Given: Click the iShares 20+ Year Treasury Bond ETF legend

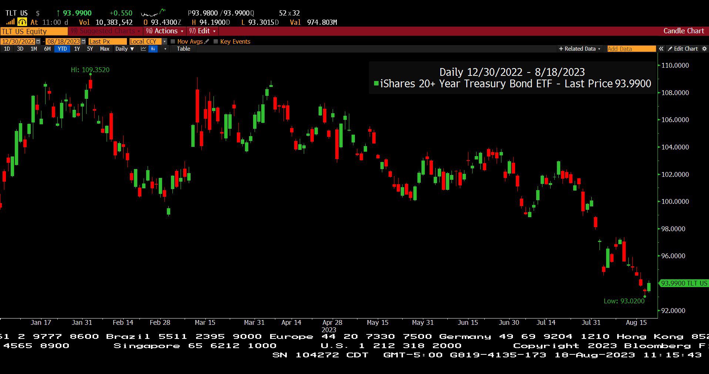Looking at the screenshot, I should pos(515,84).
